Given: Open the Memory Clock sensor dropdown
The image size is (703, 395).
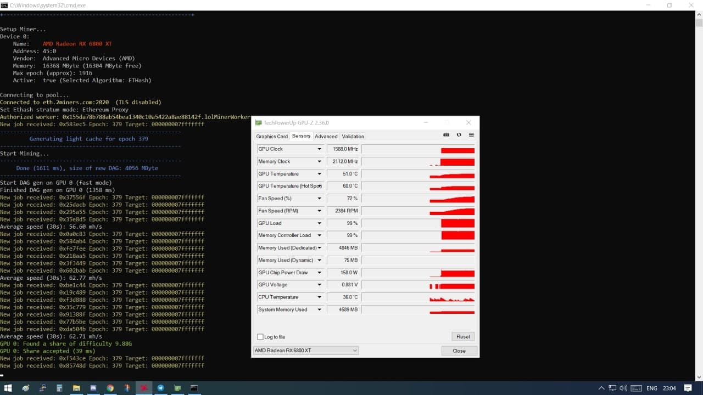Looking at the screenshot, I should point(319,161).
